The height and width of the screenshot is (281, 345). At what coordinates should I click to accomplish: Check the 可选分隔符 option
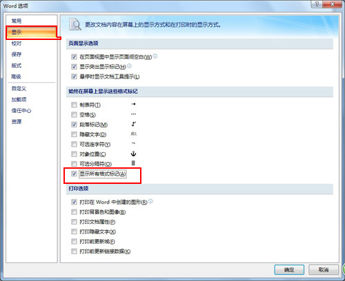(74, 164)
